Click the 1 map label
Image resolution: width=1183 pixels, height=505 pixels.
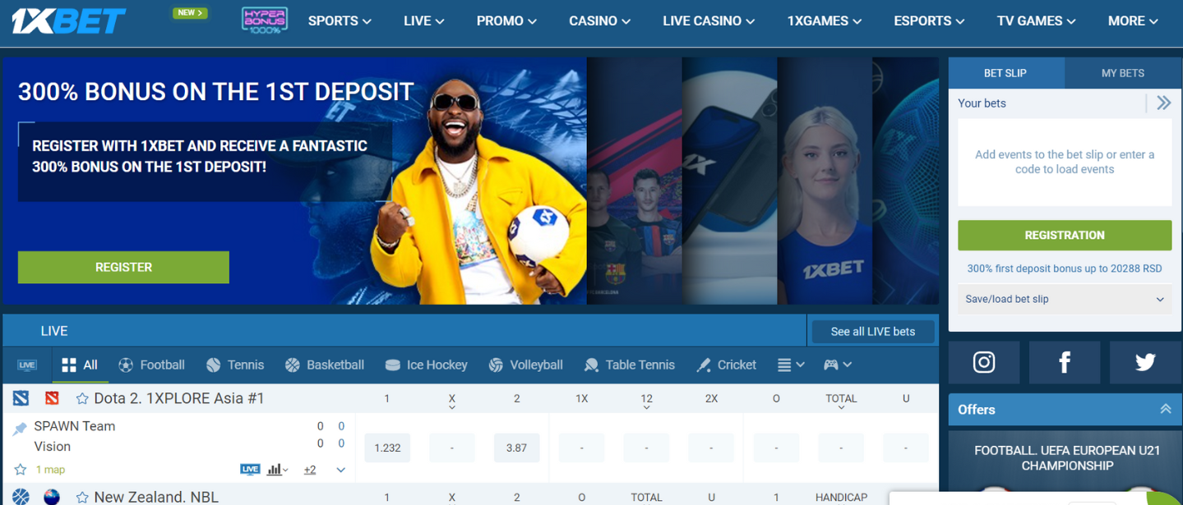50,470
